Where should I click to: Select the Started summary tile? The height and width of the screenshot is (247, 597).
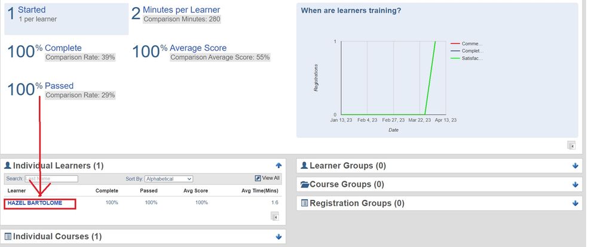pos(66,18)
